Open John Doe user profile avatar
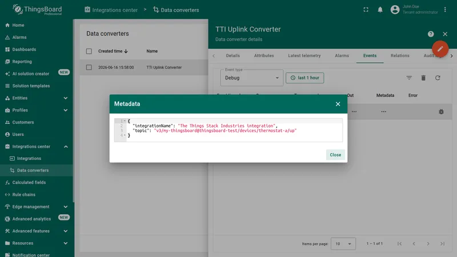The width and height of the screenshot is (457, 257). click(x=395, y=10)
